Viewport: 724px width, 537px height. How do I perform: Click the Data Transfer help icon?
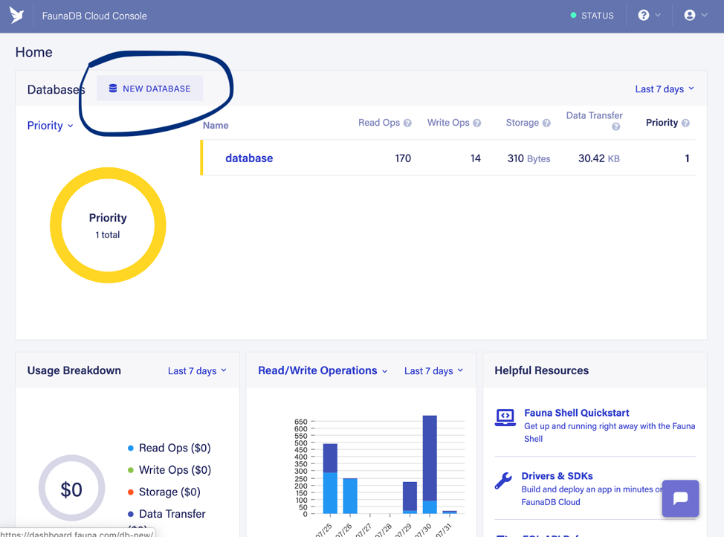click(615, 126)
